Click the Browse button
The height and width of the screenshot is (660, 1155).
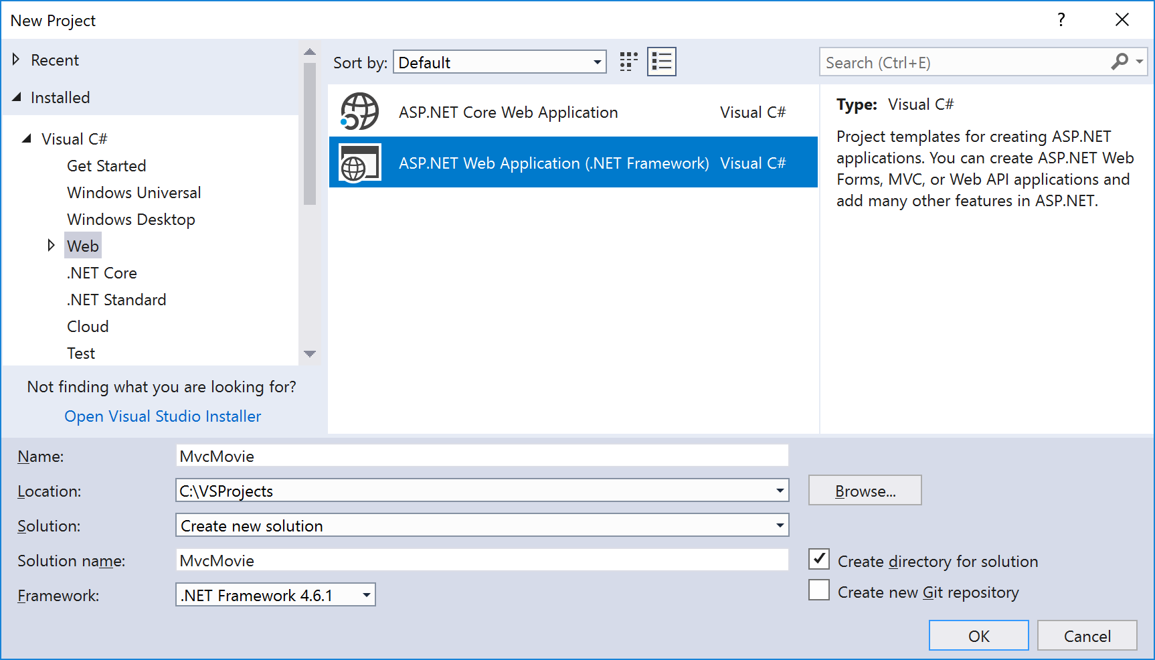pos(865,490)
